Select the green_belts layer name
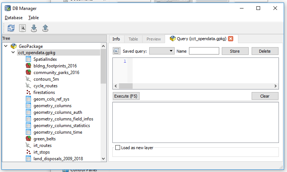Screen dimensions: 287x172 click(45, 139)
